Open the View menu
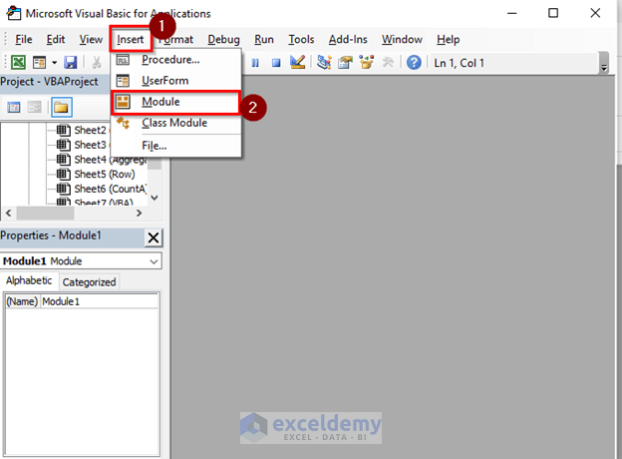 pos(91,40)
